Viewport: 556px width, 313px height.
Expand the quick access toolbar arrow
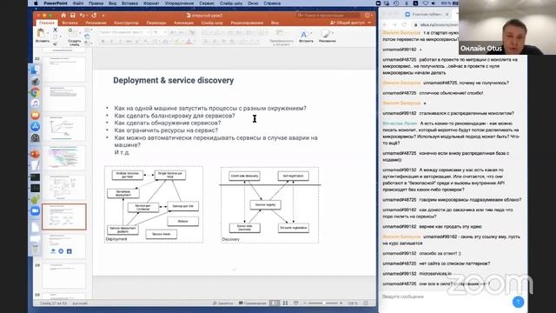(x=103, y=16)
